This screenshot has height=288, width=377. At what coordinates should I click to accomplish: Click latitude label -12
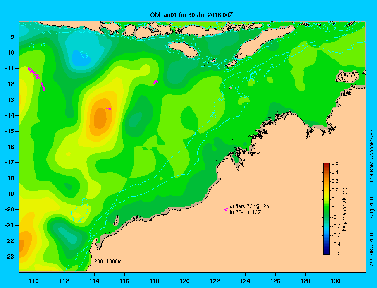(x=10, y=84)
